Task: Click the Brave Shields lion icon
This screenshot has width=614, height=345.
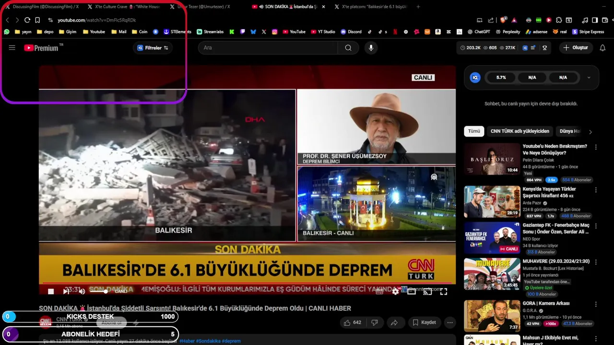Action: [x=503, y=20]
